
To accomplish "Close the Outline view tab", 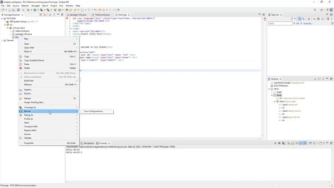I will [x=281, y=79].
